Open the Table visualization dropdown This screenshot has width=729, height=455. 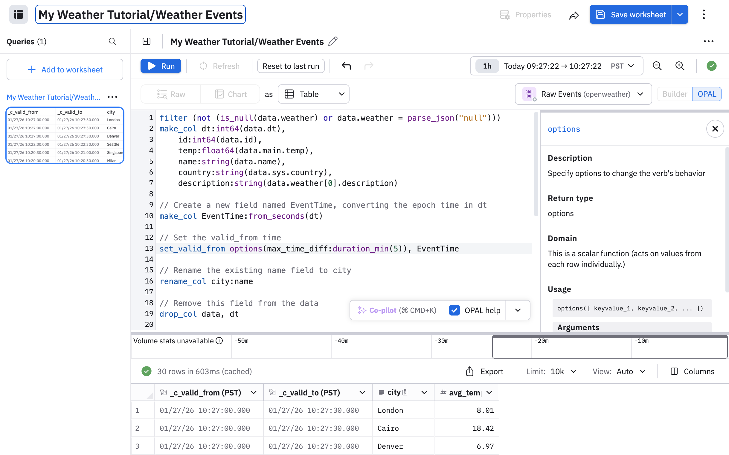(x=314, y=94)
